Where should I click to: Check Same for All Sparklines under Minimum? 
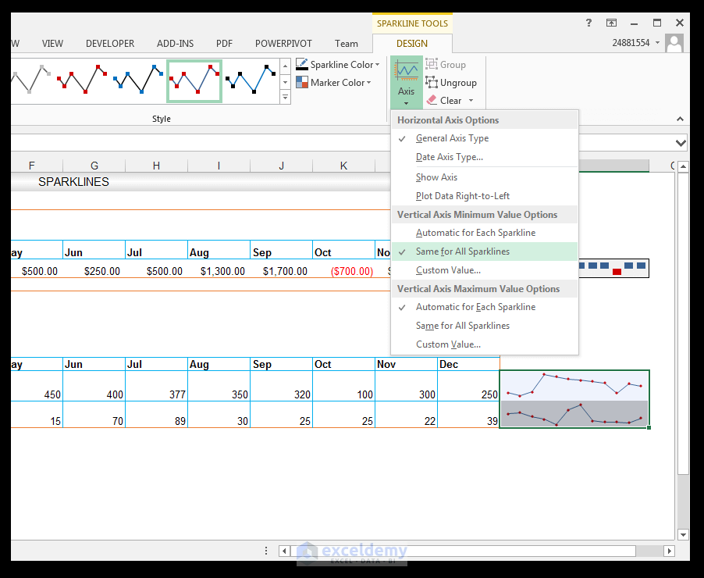point(462,252)
